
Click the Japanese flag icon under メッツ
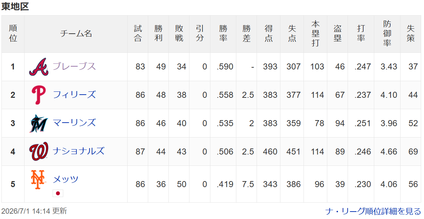coord(58,193)
